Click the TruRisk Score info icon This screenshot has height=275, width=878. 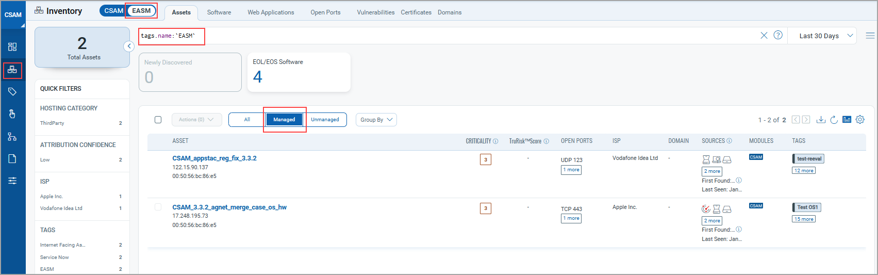[x=546, y=141]
